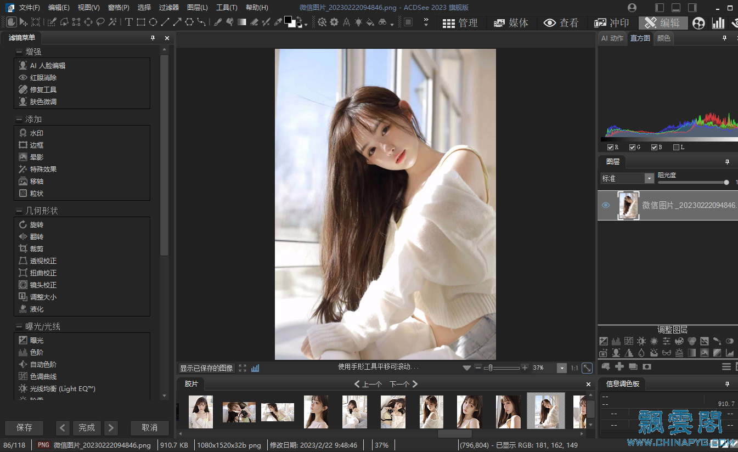
Task: Open the down triangle menu left of zoom slider
Action: 467,368
